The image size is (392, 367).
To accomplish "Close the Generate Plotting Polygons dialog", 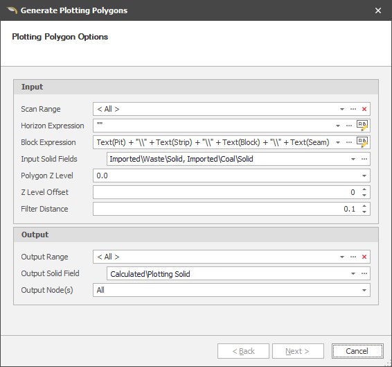I will coord(377,10).
